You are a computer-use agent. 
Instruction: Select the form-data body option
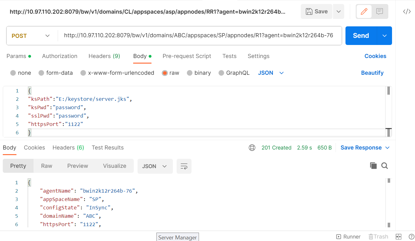(41, 73)
